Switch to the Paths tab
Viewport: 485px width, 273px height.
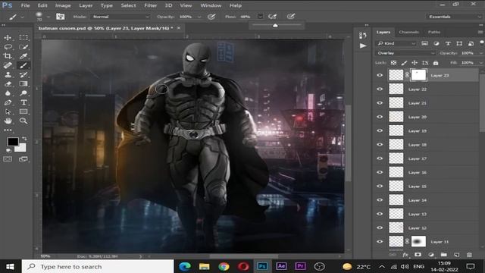[434, 32]
